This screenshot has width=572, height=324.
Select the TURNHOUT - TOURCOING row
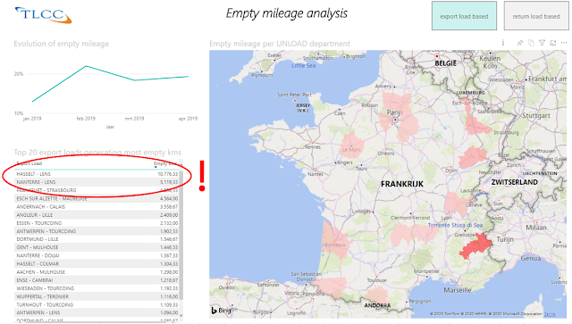pos(97,304)
